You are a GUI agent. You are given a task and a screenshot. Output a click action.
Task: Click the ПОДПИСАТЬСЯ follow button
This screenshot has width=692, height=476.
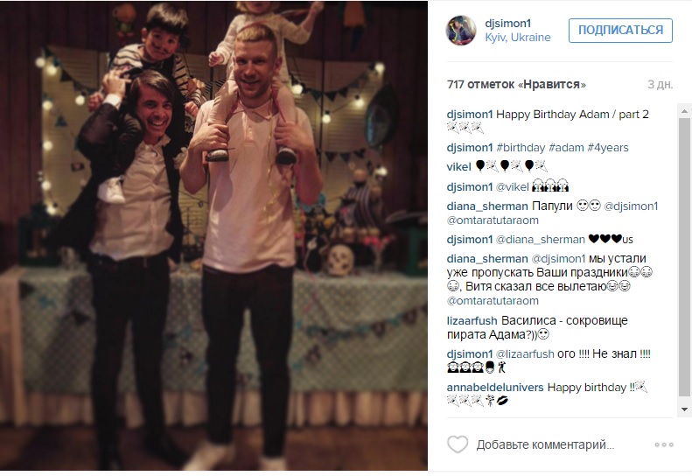point(620,30)
